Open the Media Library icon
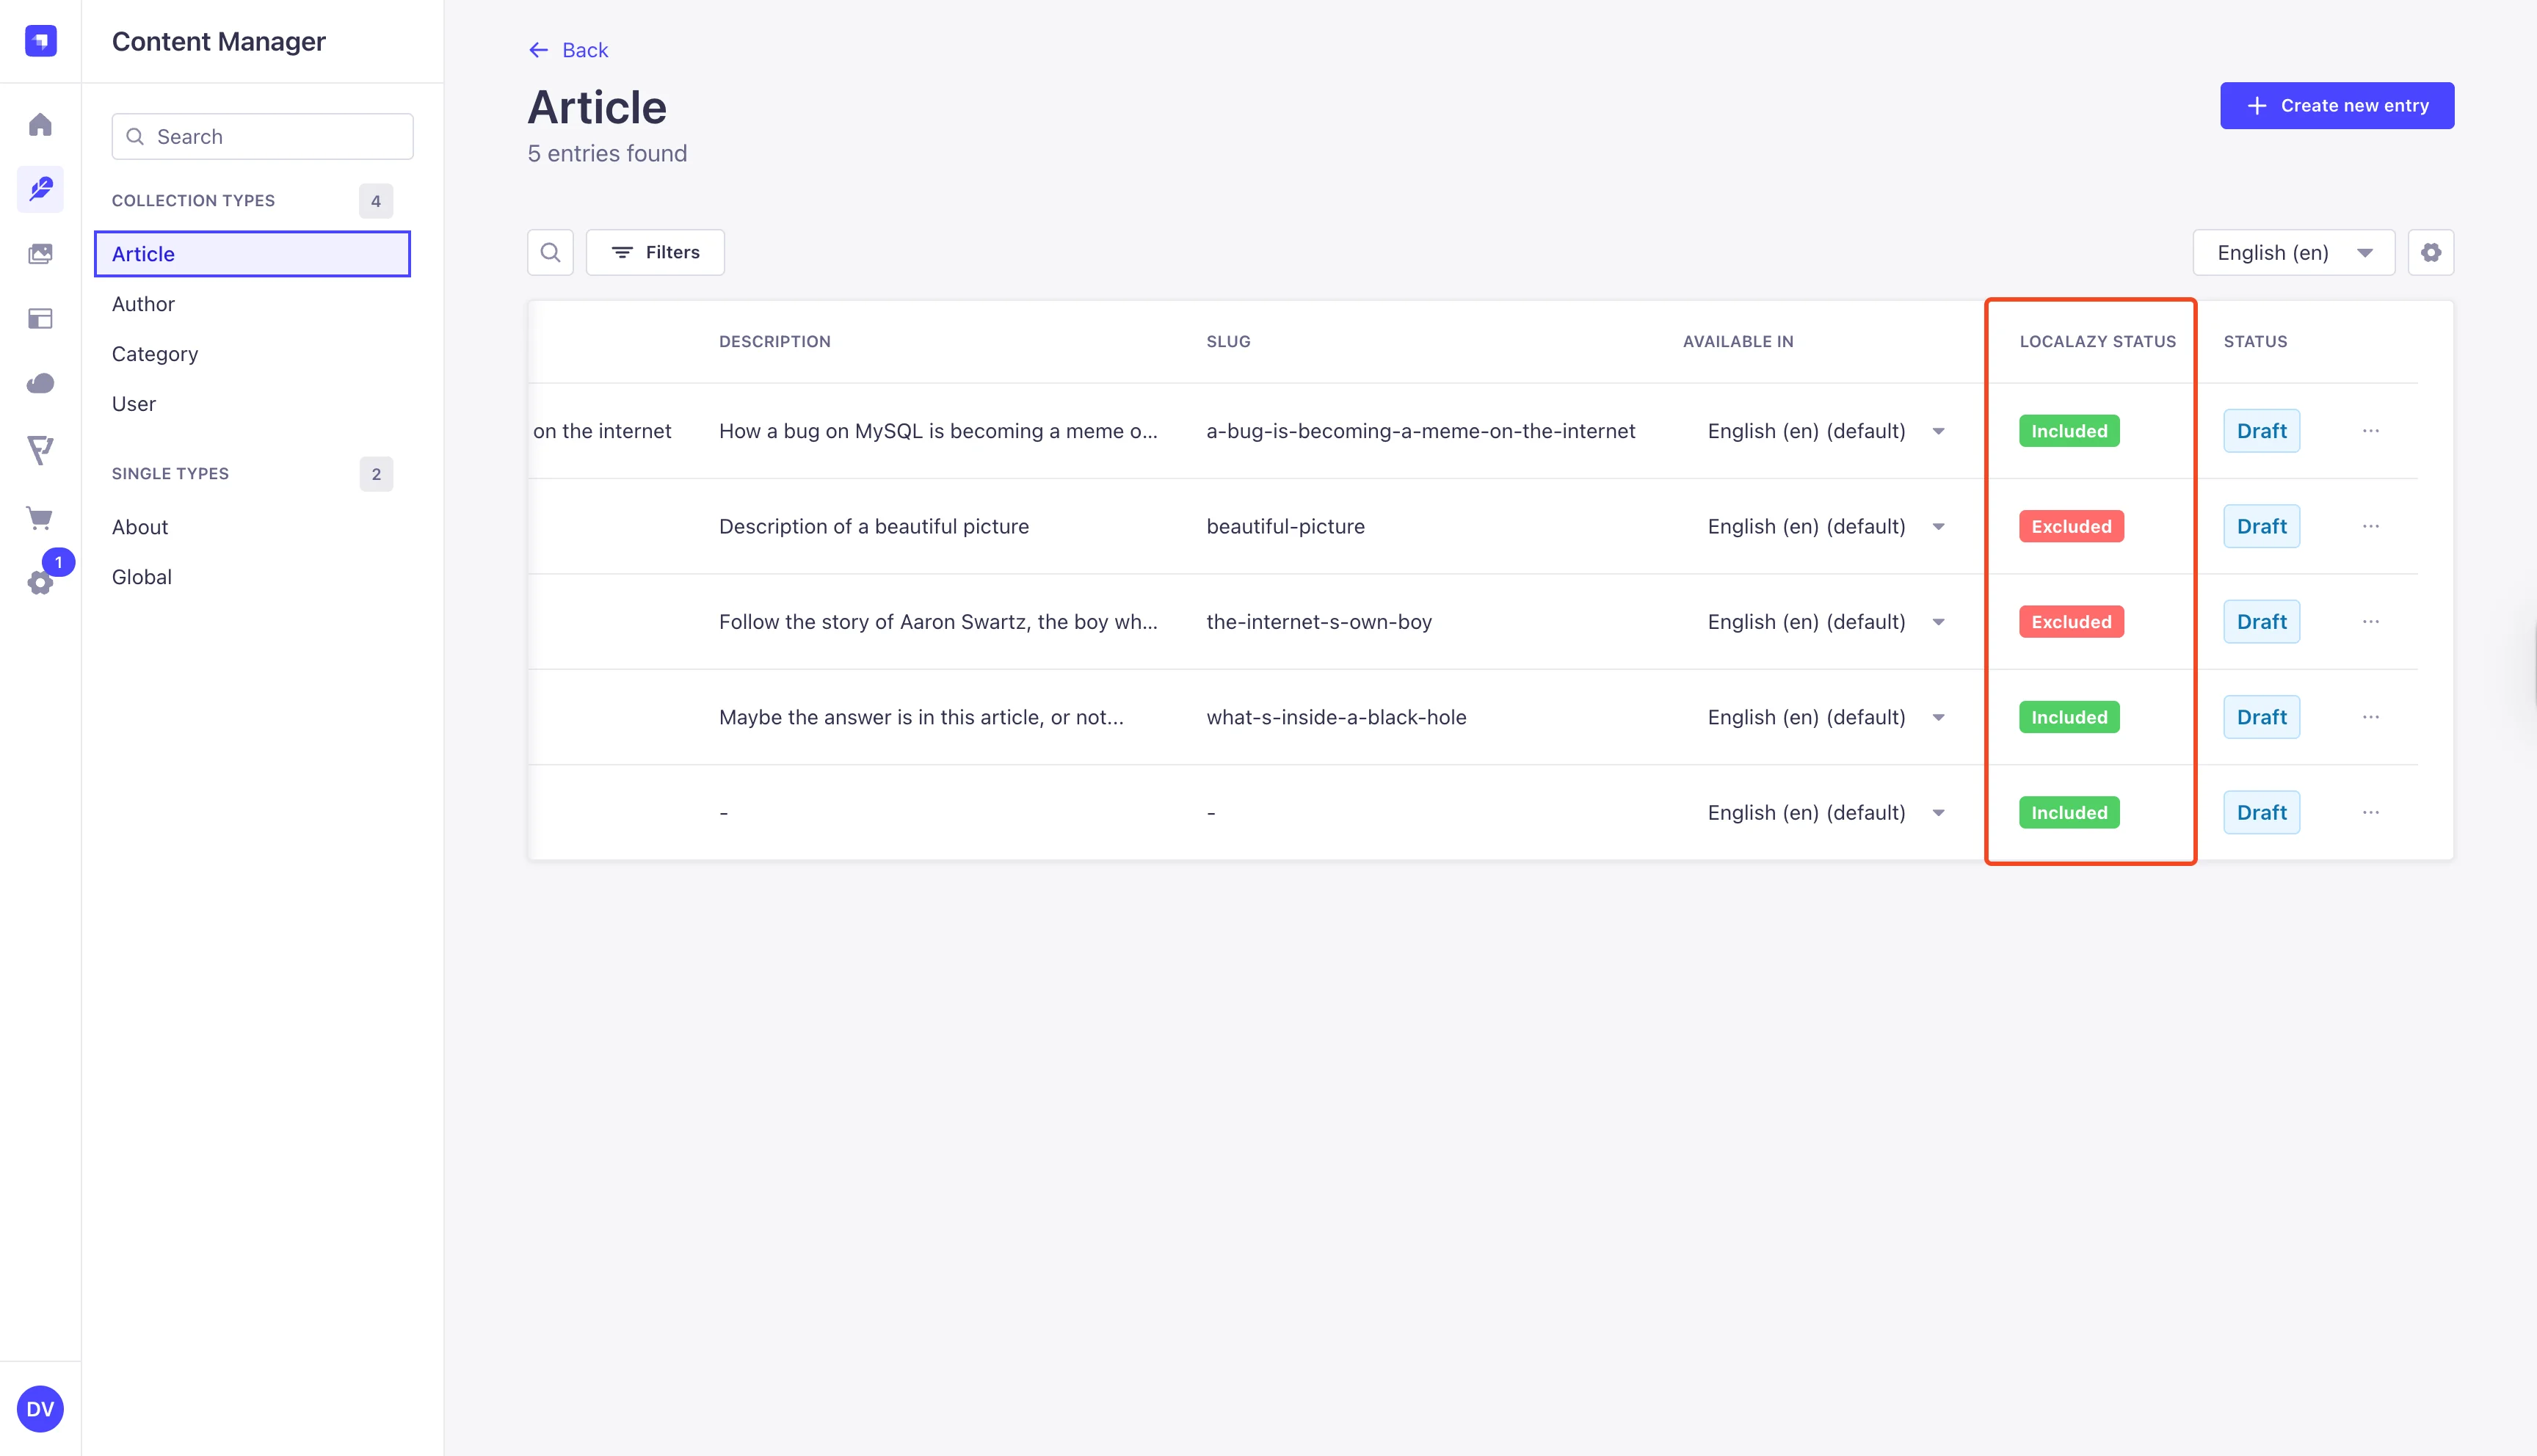Image resolution: width=2537 pixels, height=1456 pixels. point(40,253)
